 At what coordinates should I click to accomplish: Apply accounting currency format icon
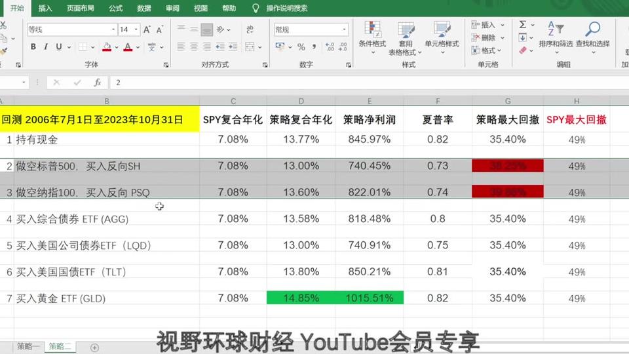click(x=280, y=47)
